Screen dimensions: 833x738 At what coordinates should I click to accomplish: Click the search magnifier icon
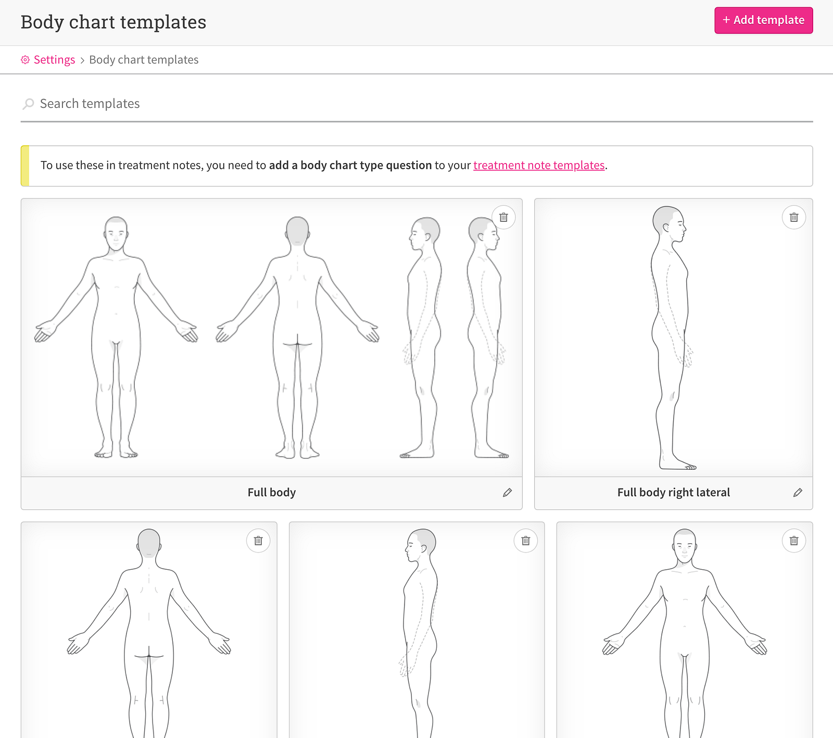(x=28, y=104)
